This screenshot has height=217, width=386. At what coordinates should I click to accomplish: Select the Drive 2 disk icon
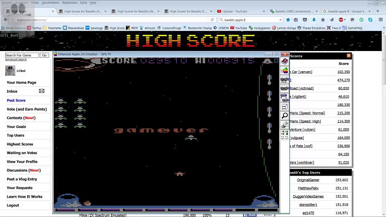pyautogui.click(x=285, y=88)
